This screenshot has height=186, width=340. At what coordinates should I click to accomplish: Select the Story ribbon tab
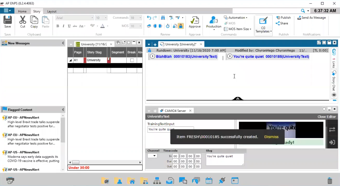click(37, 11)
